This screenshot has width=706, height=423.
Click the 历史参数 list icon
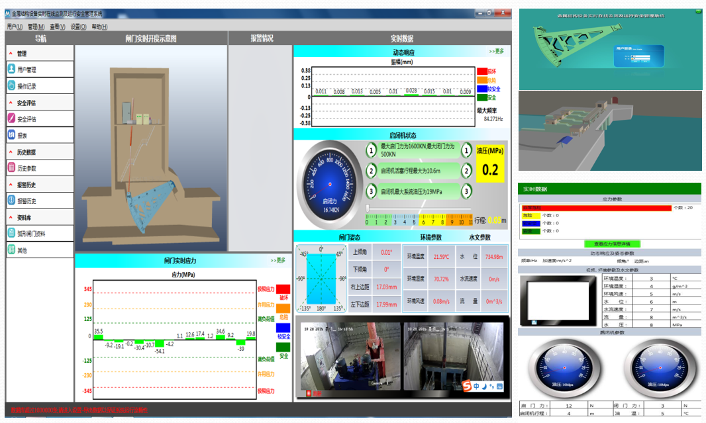pyautogui.click(x=12, y=167)
